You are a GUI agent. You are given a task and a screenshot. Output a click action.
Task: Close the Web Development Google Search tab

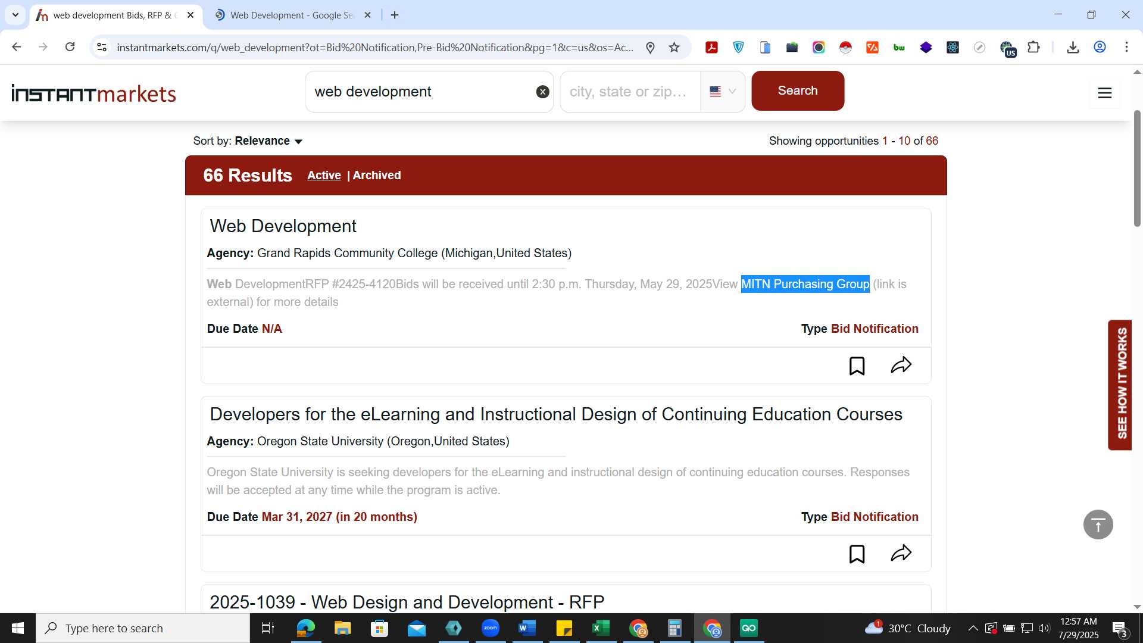[367, 15]
